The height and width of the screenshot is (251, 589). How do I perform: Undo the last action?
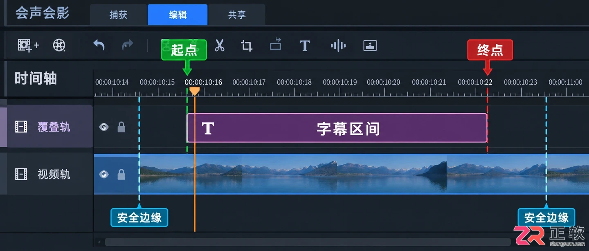point(99,45)
